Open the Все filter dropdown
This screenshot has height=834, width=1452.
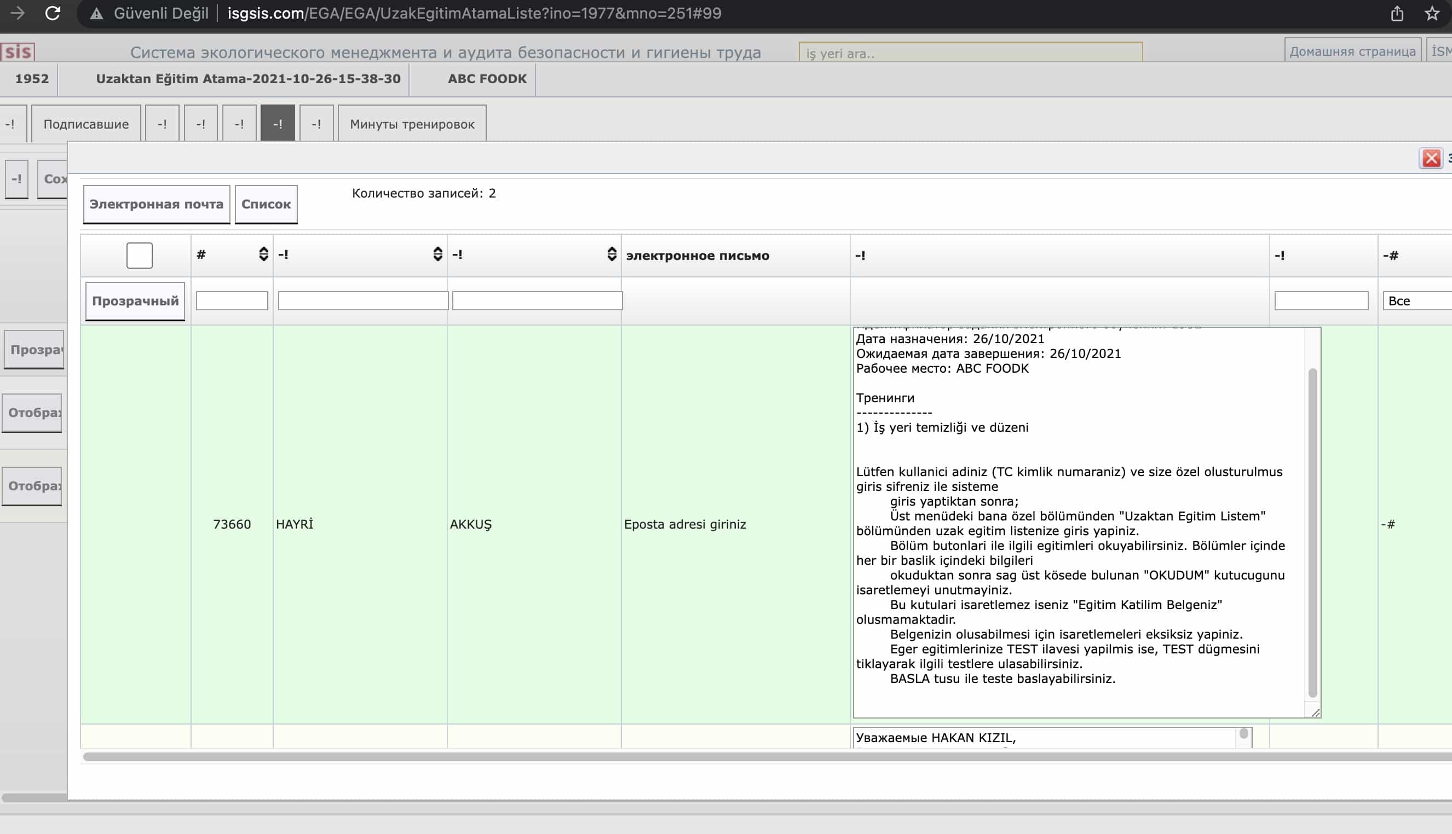(x=1416, y=301)
